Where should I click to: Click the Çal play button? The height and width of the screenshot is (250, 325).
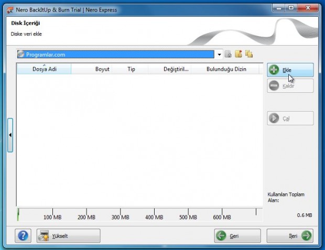pyautogui.click(x=290, y=118)
